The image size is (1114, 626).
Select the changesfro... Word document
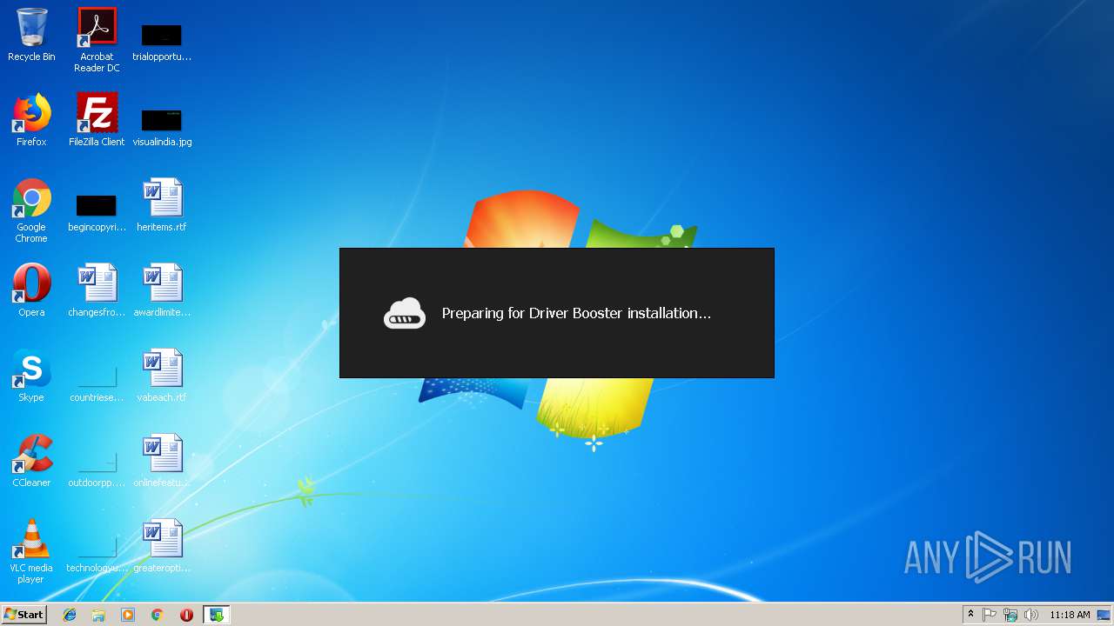tap(97, 290)
